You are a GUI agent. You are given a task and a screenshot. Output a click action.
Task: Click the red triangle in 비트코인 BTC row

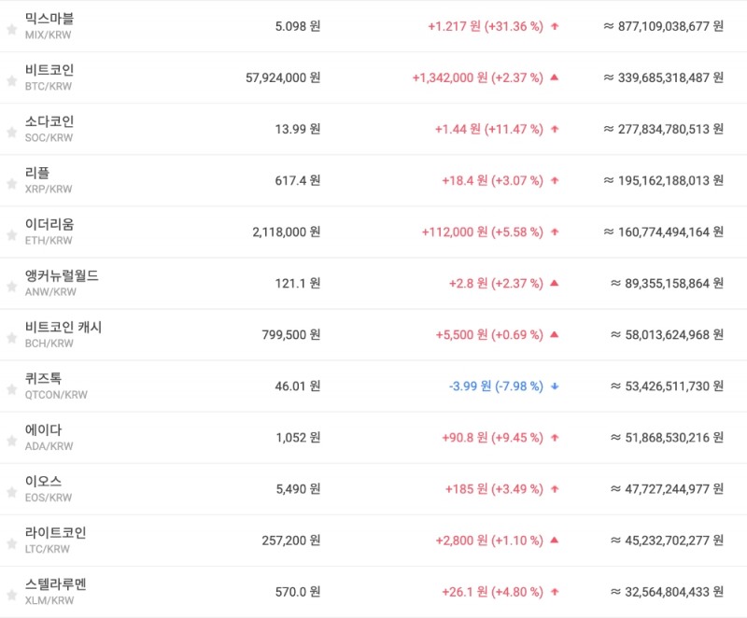(554, 77)
